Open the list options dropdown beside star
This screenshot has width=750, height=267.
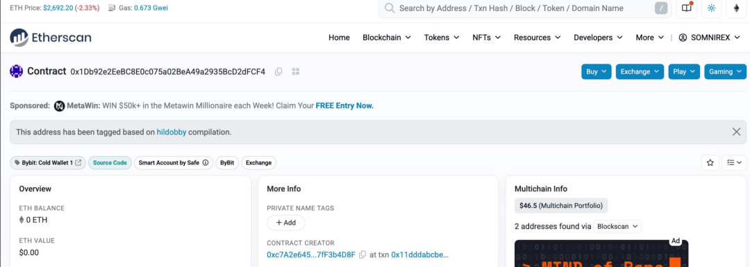point(734,163)
